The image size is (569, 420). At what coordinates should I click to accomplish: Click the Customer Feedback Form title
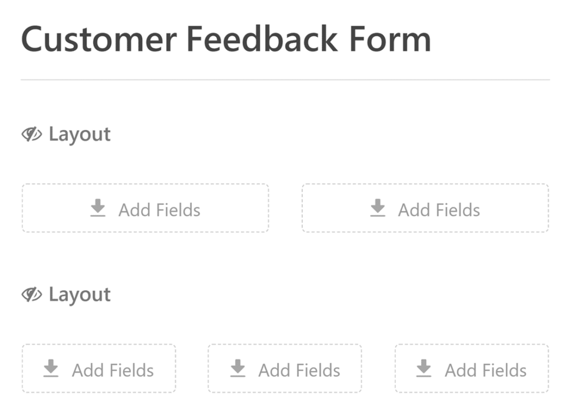pos(226,39)
